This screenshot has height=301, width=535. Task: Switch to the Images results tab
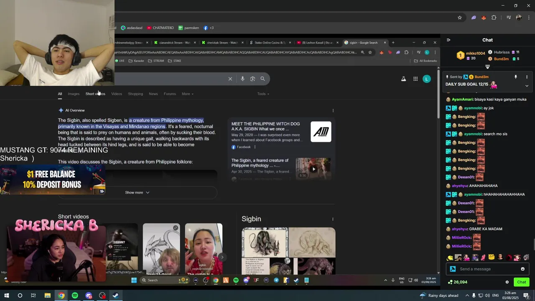pos(74,94)
